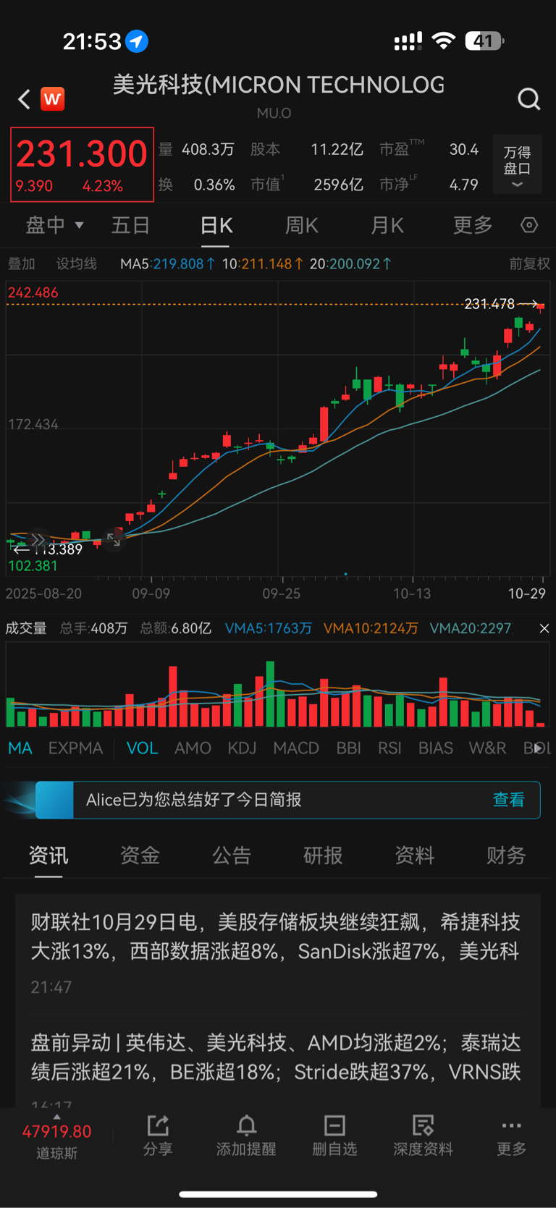Tap the 市值 2596亿 value

click(307, 185)
